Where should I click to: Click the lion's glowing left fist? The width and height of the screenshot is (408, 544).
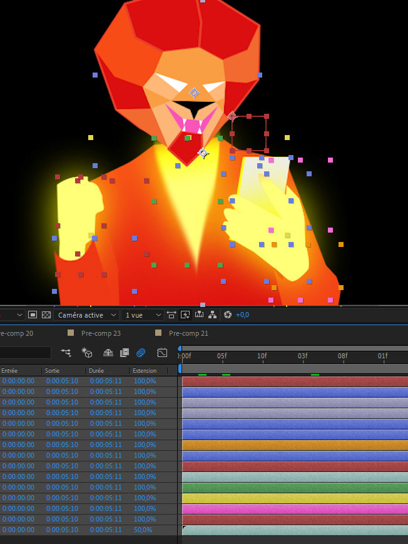(79, 219)
